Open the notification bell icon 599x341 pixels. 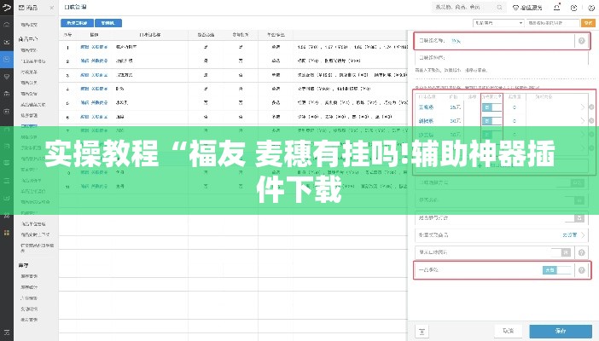(x=557, y=8)
